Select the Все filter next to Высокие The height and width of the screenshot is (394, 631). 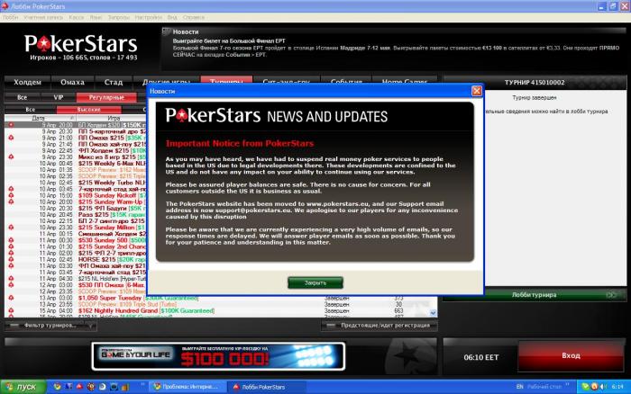point(30,109)
